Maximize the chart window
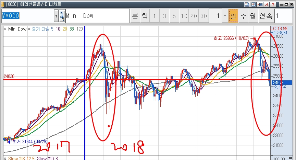 coord(286,4)
